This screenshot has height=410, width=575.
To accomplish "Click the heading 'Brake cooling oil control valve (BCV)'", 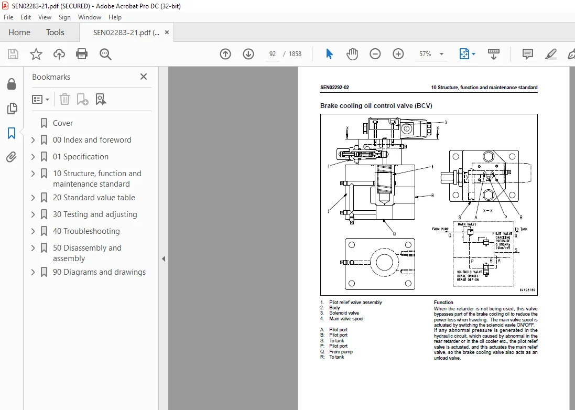I will (x=376, y=105).
